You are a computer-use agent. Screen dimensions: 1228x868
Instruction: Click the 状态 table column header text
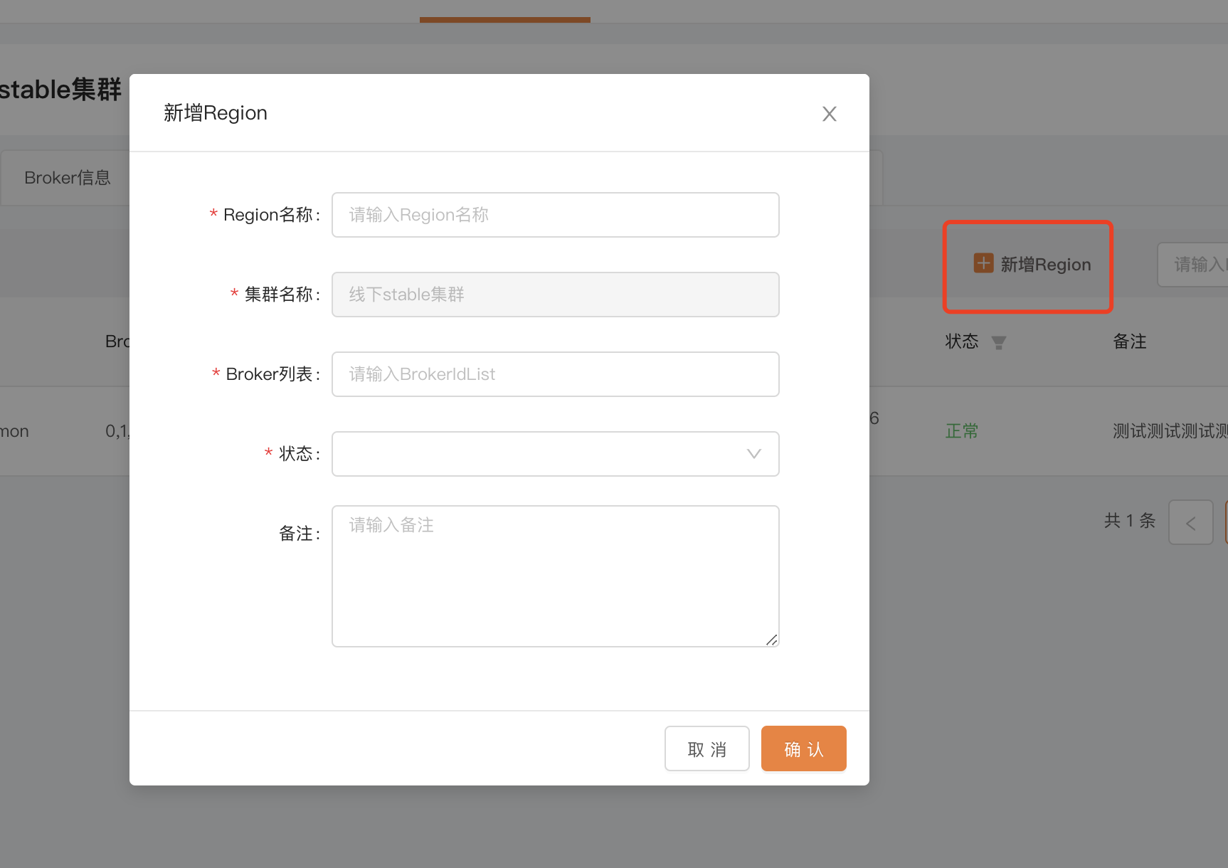[x=961, y=342]
